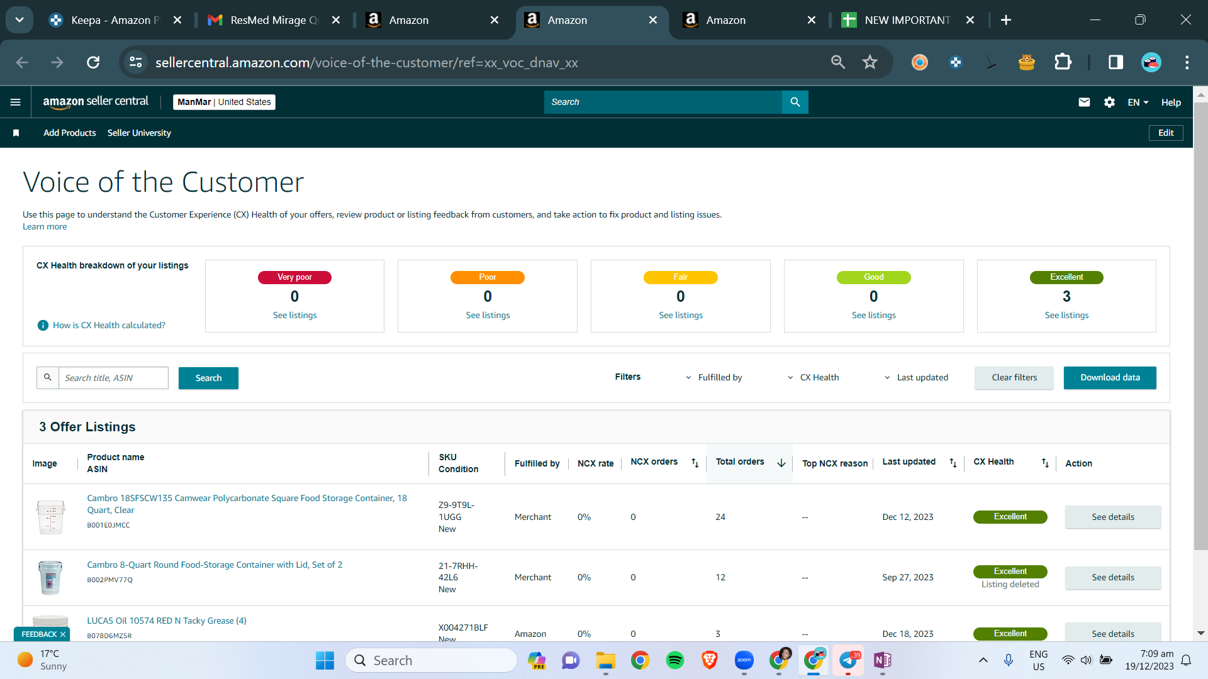Image resolution: width=1208 pixels, height=679 pixels.
Task: Click the teal Search button
Action: click(x=208, y=378)
